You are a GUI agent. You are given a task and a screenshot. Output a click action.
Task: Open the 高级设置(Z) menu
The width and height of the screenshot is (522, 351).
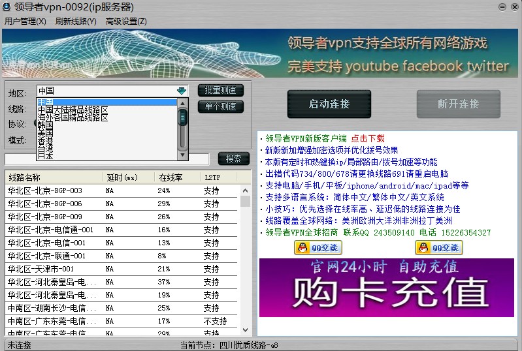(126, 22)
